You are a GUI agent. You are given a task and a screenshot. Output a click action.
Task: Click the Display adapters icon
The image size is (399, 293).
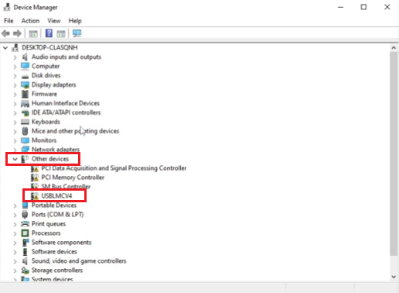point(25,84)
